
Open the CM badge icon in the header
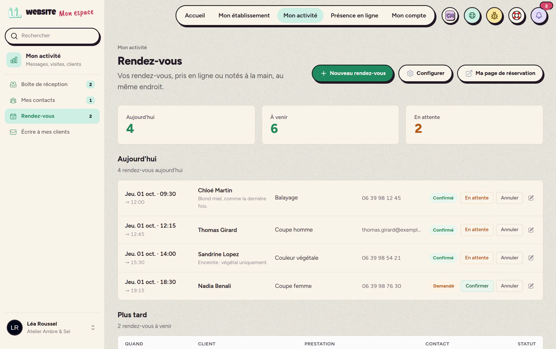point(450,16)
